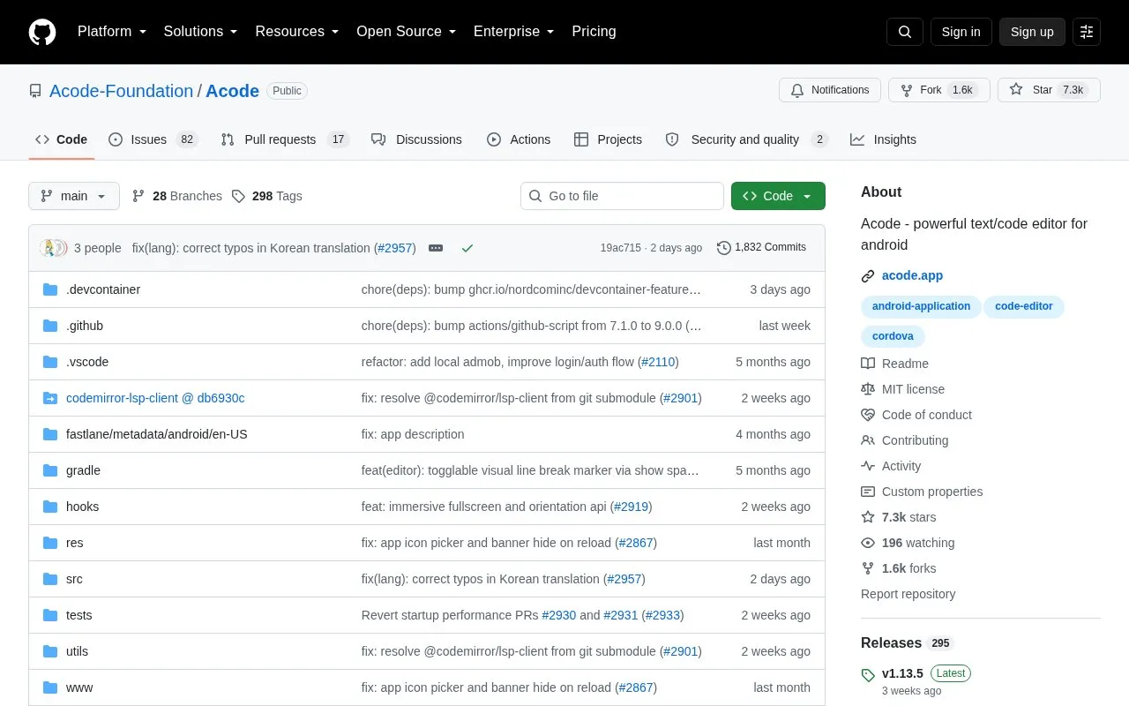The height and width of the screenshot is (706, 1129).
Task: Expand the Platform menu
Action: click(112, 32)
